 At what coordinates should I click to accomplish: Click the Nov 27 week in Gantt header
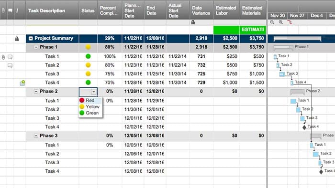click(x=297, y=16)
